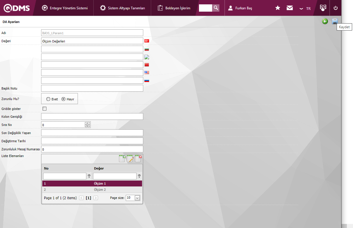Go to next grid page
This screenshot has height=228, width=353.
(96, 198)
